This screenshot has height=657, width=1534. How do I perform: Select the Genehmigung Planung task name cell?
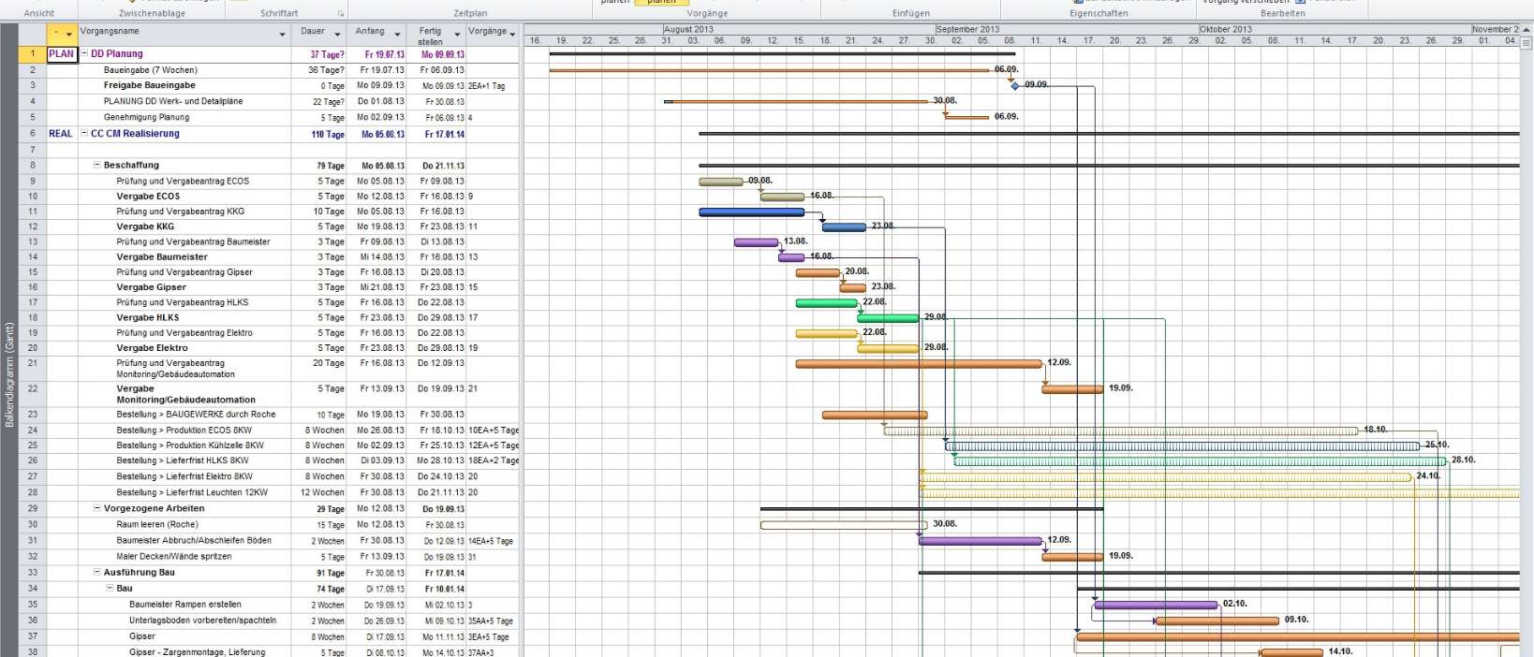click(146, 118)
